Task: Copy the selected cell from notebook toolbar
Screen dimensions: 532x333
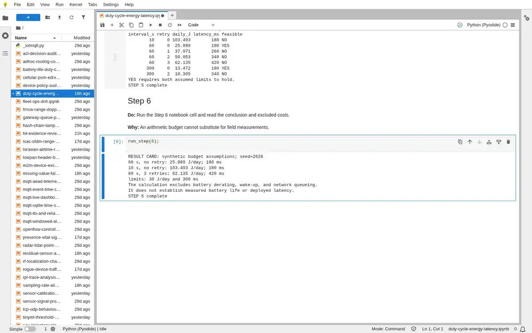Action: coord(131,25)
